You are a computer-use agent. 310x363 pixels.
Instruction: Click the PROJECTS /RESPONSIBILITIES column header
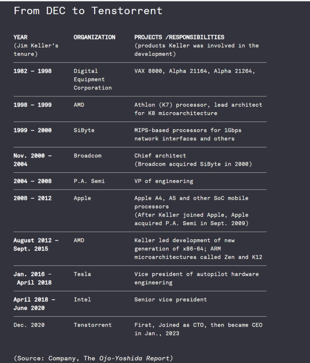(179, 37)
